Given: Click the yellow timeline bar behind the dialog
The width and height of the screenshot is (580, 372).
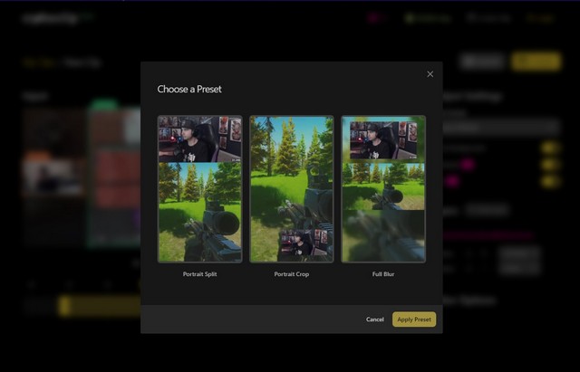Looking at the screenshot, I should pos(98,306).
